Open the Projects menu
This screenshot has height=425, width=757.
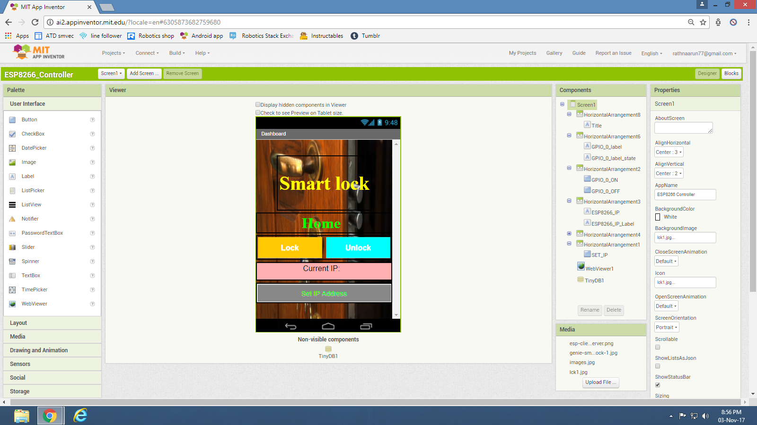click(114, 53)
